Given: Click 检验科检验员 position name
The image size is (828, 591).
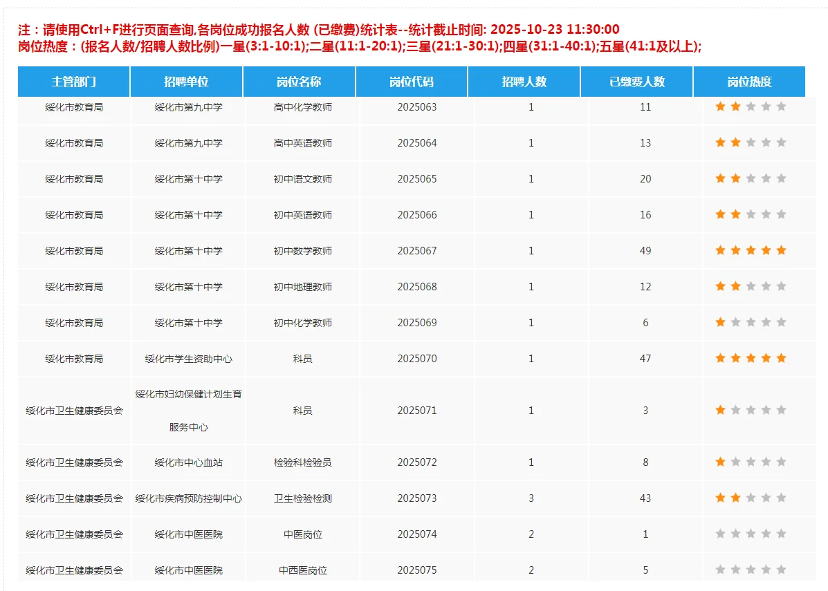Looking at the screenshot, I should (x=302, y=462).
